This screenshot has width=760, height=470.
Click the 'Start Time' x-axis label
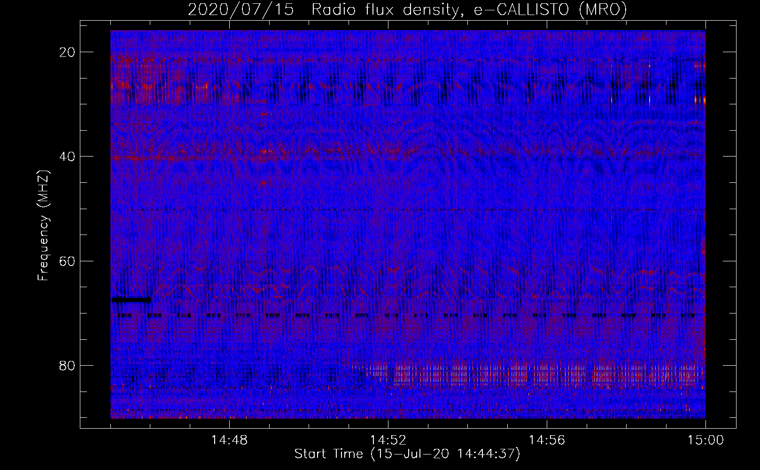click(407, 454)
